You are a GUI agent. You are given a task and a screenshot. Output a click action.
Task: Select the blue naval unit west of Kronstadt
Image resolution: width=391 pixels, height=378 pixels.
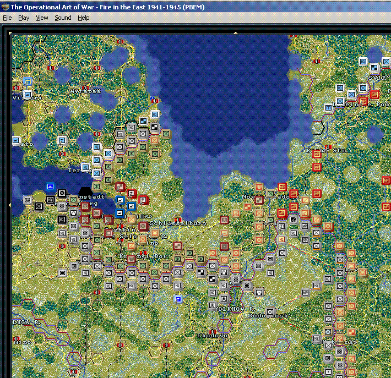pos(50,186)
